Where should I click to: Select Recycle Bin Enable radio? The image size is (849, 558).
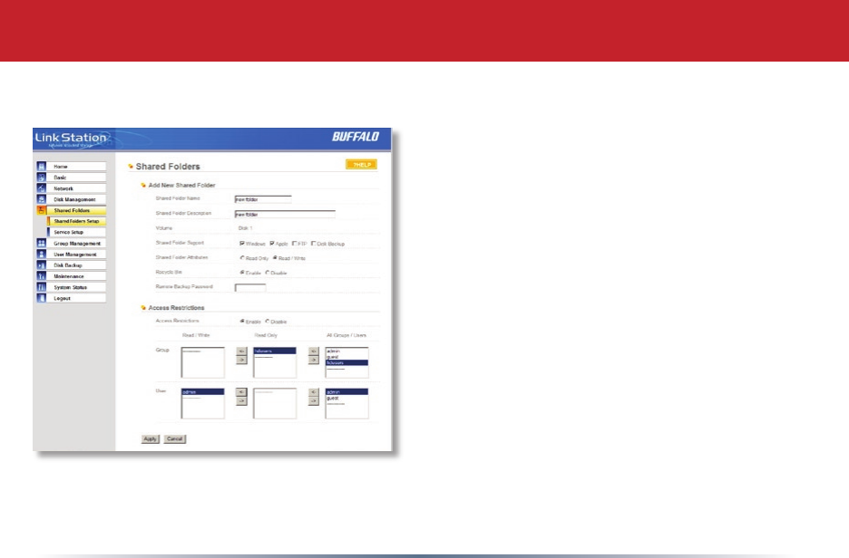click(242, 273)
